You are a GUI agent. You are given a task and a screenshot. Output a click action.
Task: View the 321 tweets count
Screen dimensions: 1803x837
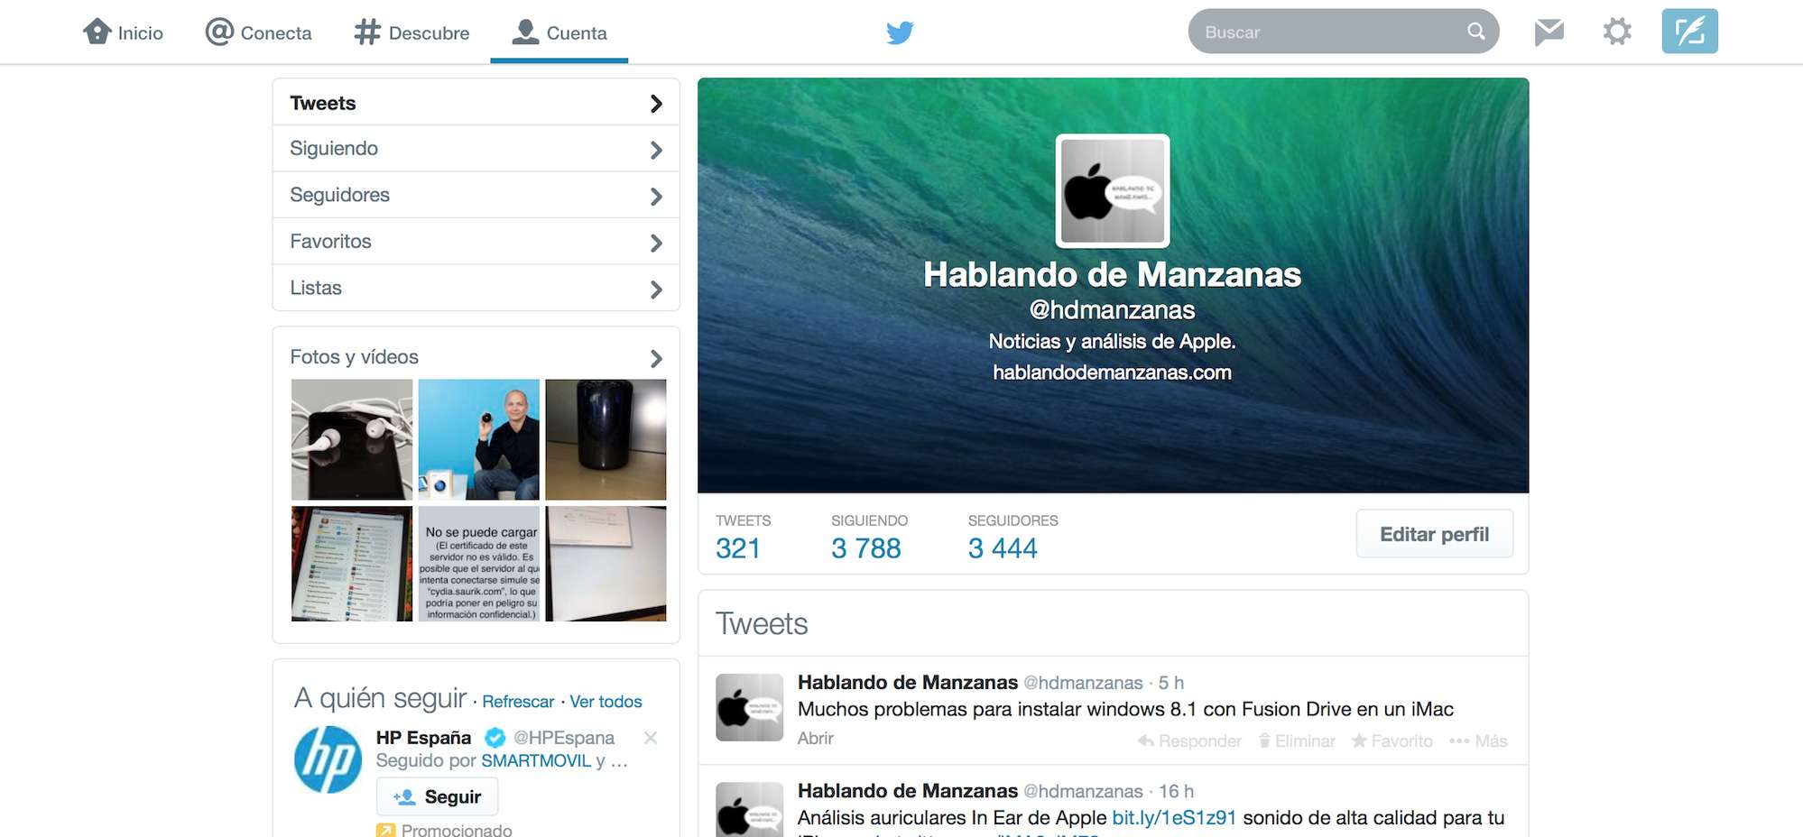pyautogui.click(x=738, y=548)
